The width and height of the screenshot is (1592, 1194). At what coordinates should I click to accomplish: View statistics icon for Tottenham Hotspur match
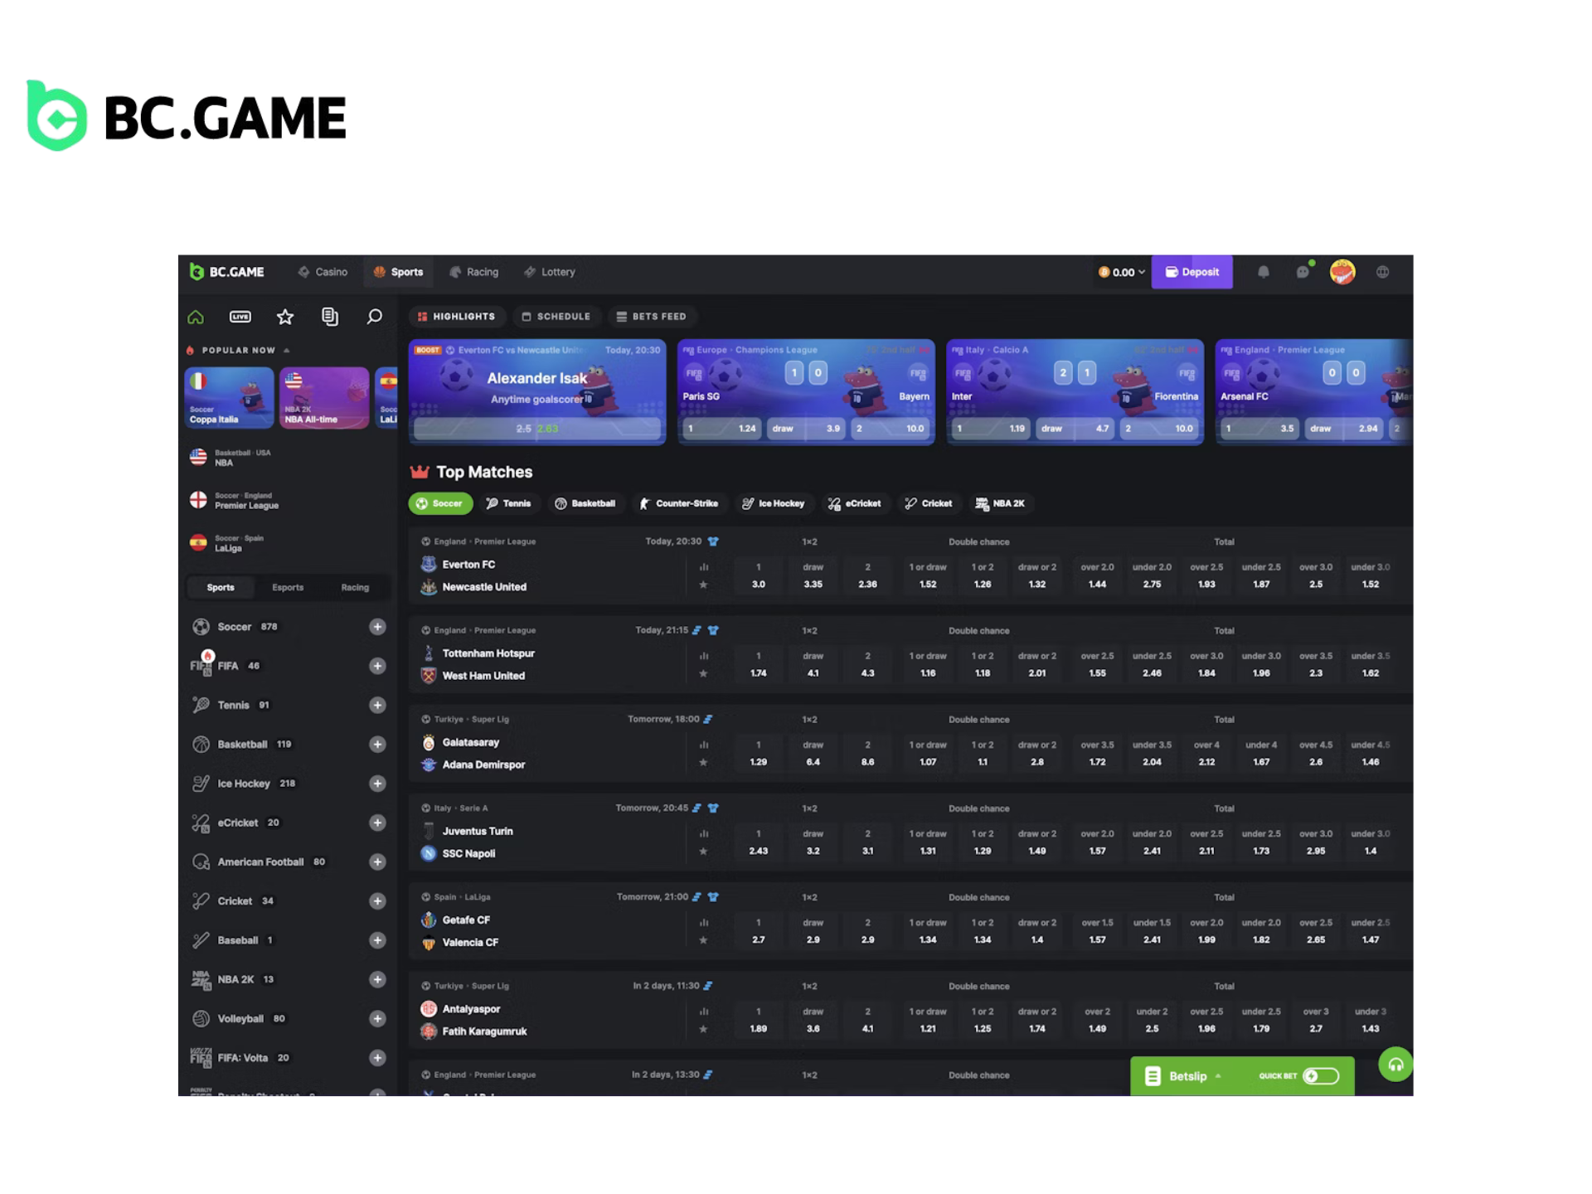[704, 656]
